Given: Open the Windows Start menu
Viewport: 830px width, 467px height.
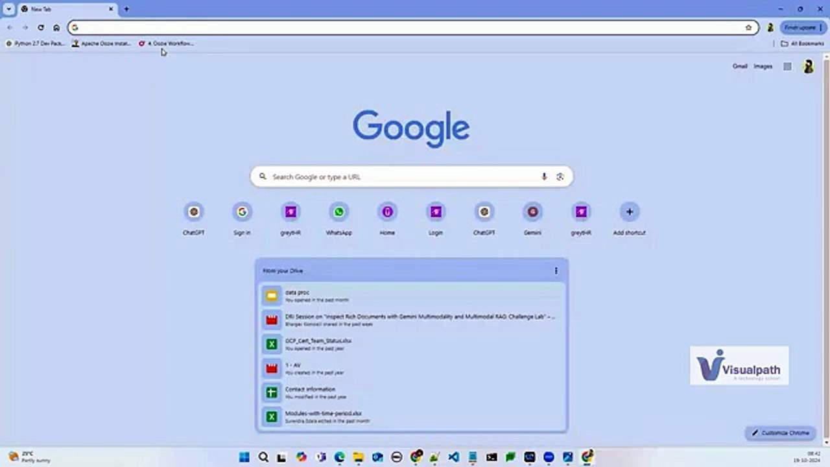Looking at the screenshot, I should click(244, 457).
